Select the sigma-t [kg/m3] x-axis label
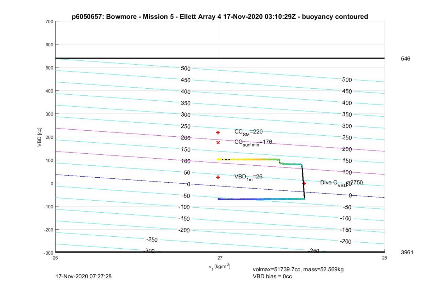This screenshot has width=425, height=284. tap(220, 267)
